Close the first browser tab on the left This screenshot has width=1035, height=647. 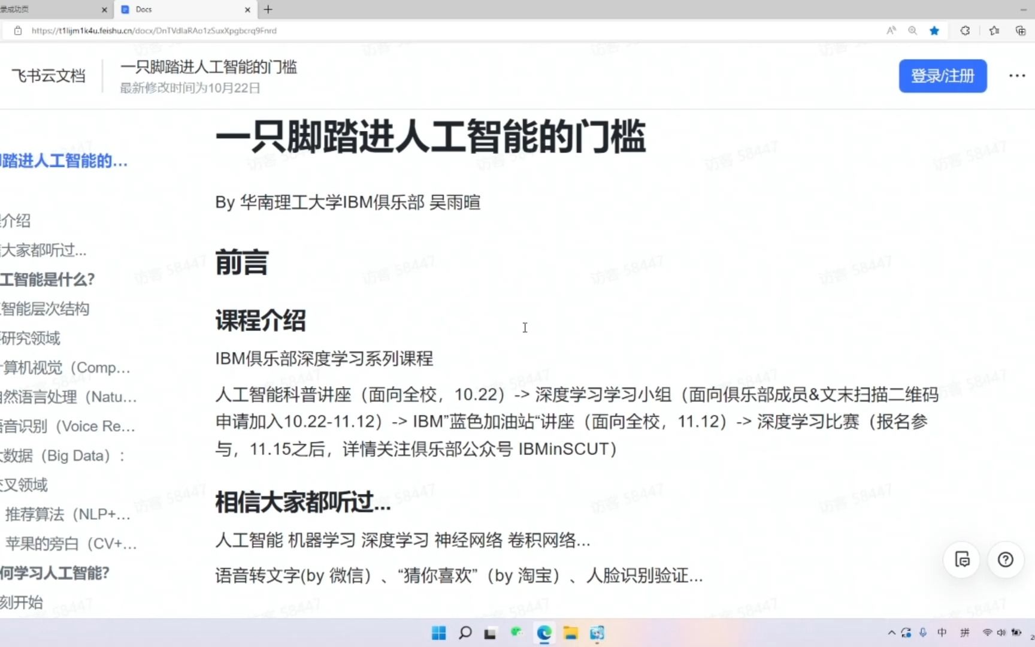(x=104, y=10)
